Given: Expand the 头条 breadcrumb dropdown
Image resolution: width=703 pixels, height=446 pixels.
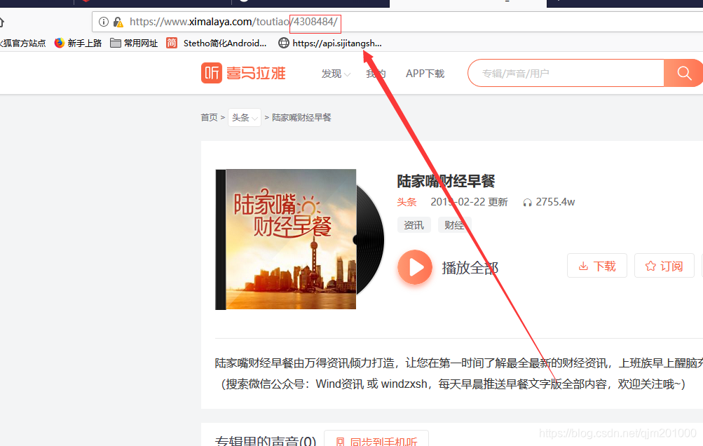Looking at the screenshot, I should (245, 118).
